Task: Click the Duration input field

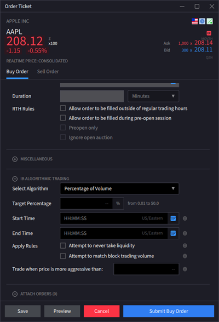Action: [x=92, y=96]
